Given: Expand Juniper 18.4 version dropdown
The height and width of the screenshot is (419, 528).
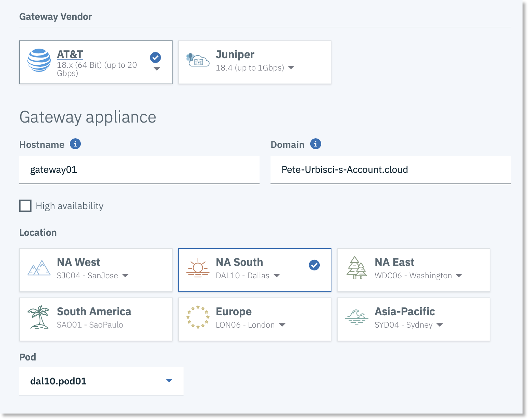Looking at the screenshot, I should [291, 67].
